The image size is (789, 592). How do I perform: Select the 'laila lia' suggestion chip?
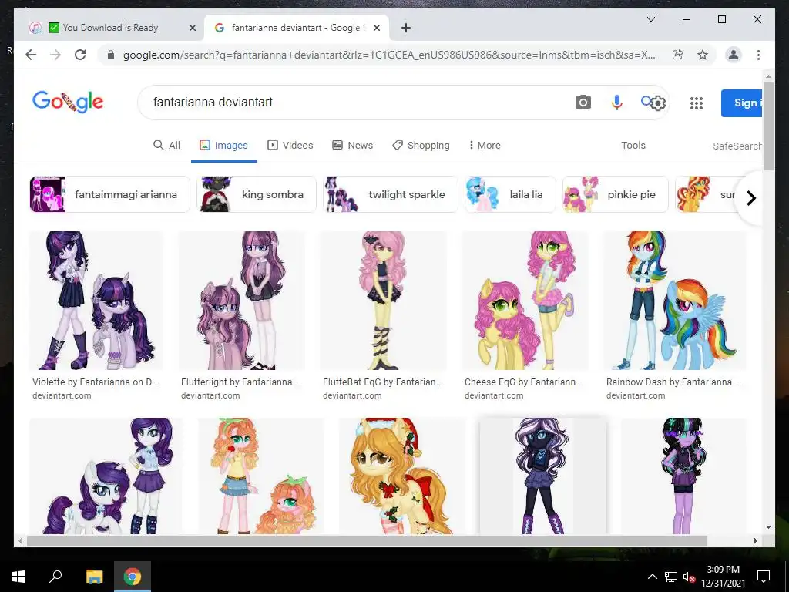tap(510, 194)
